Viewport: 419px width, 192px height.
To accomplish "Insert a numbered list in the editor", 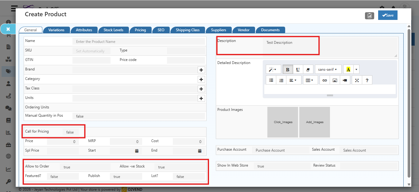I will coord(281,80).
